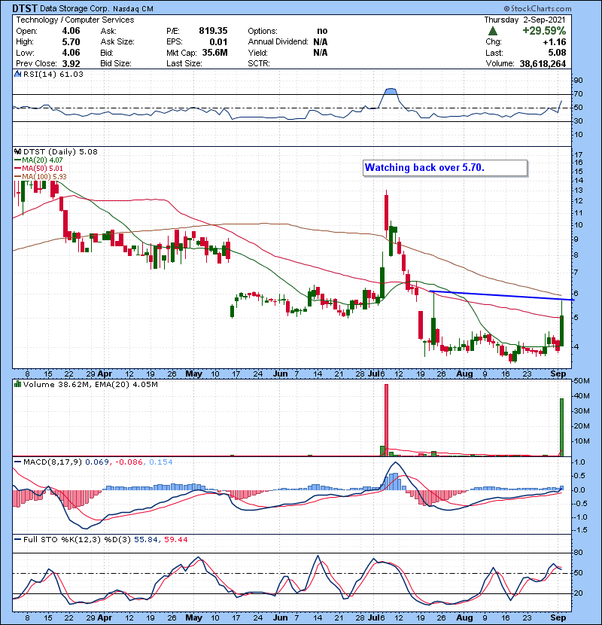Click the Chg value +1.16

[x=554, y=42]
